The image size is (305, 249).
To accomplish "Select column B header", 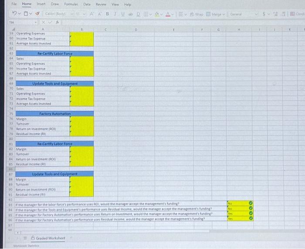I will click(x=82, y=29).
